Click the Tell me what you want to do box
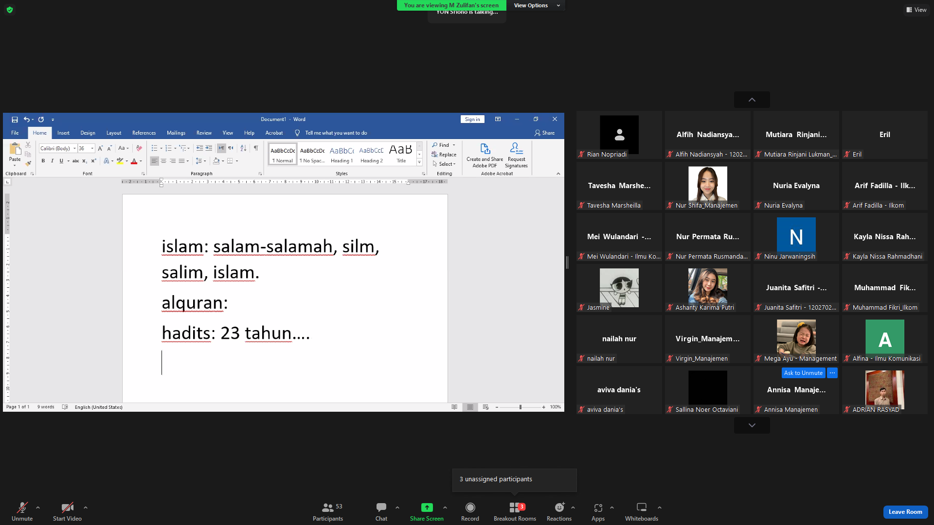The image size is (934, 525). pos(336,133)
